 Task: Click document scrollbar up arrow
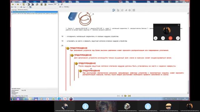(x=188, y=13)
